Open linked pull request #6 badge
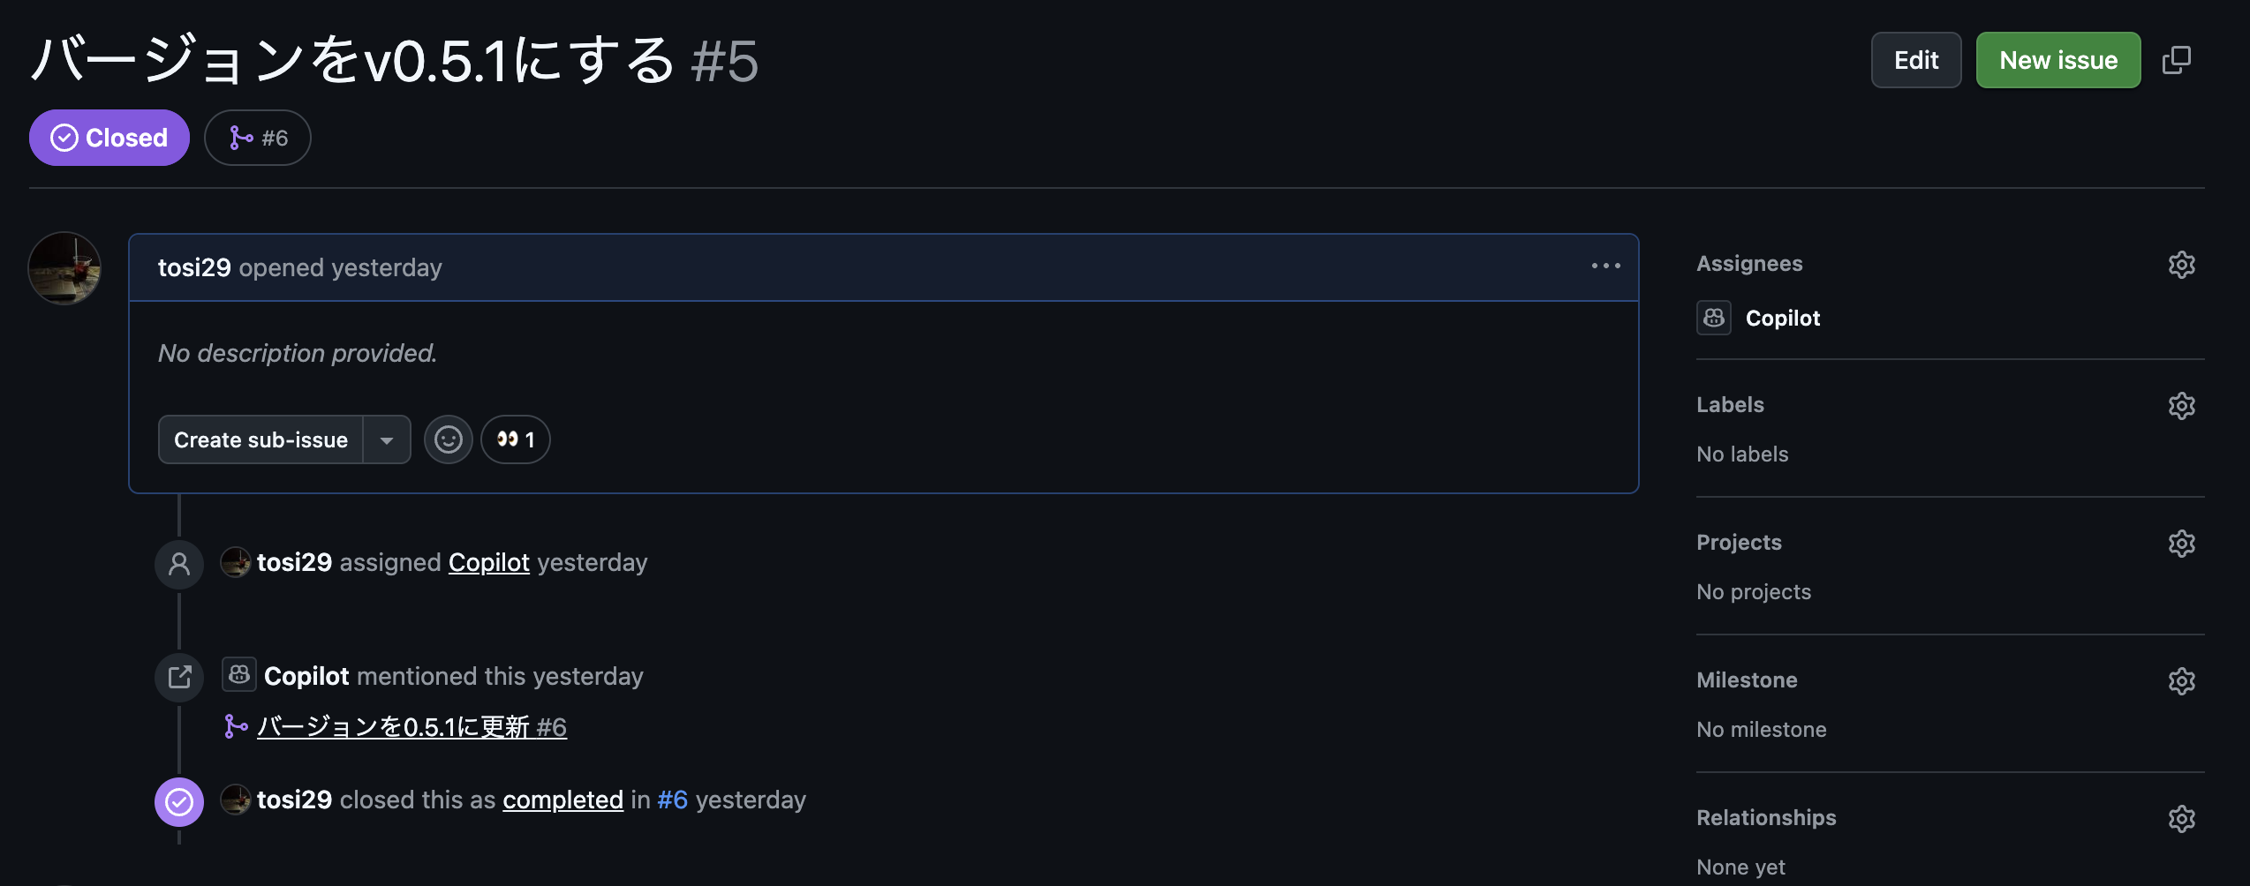The image size is (2250, 886). 258,138
